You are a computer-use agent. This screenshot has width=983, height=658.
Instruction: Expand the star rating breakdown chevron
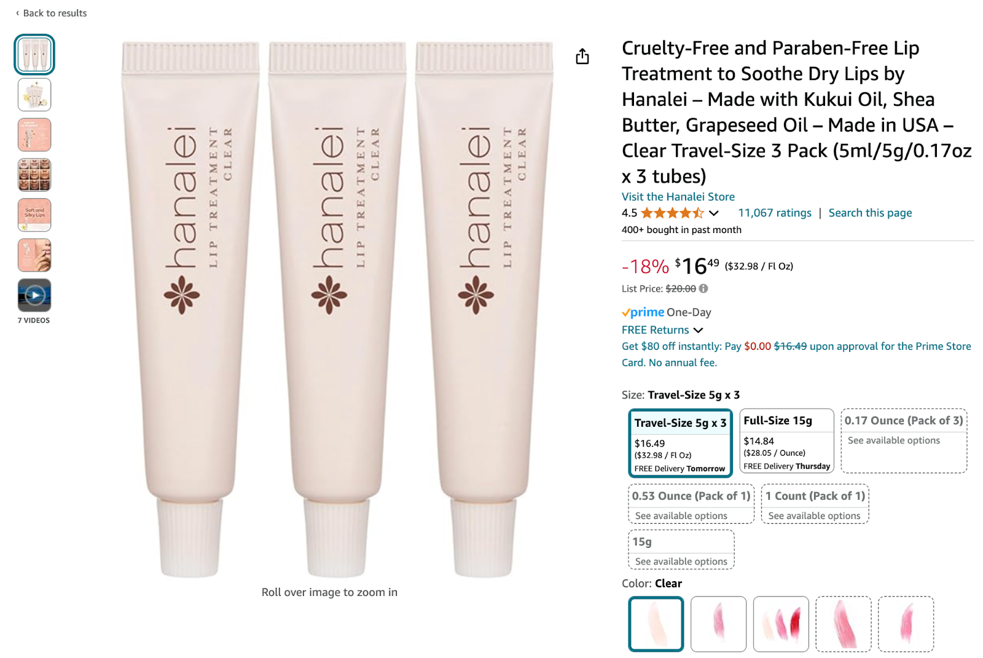pyautogui.click(x=714, y=213)
